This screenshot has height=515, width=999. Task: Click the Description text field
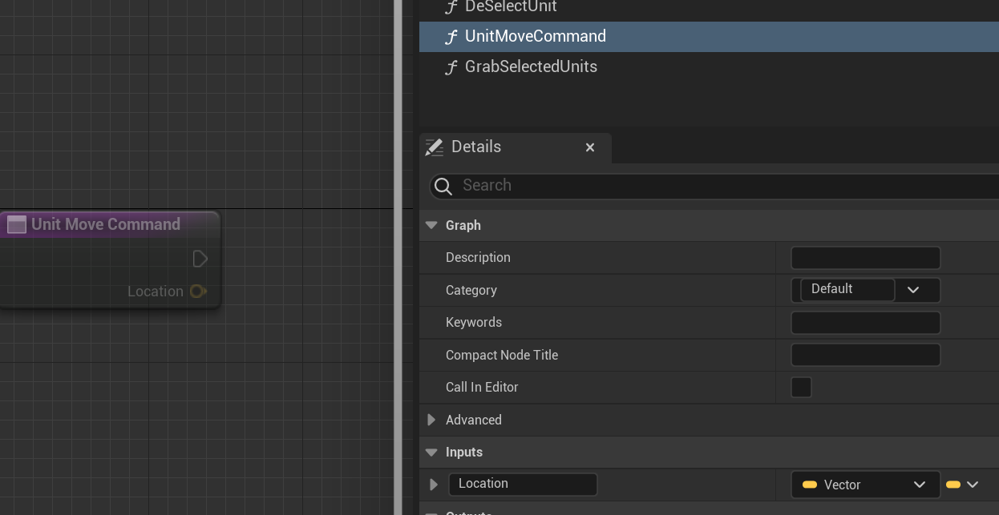click(865, 258)
